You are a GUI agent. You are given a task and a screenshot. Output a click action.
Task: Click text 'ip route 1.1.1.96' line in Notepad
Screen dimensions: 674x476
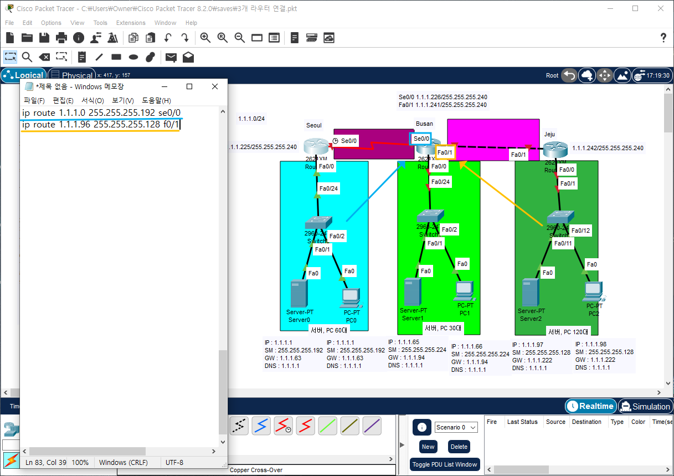101,125
